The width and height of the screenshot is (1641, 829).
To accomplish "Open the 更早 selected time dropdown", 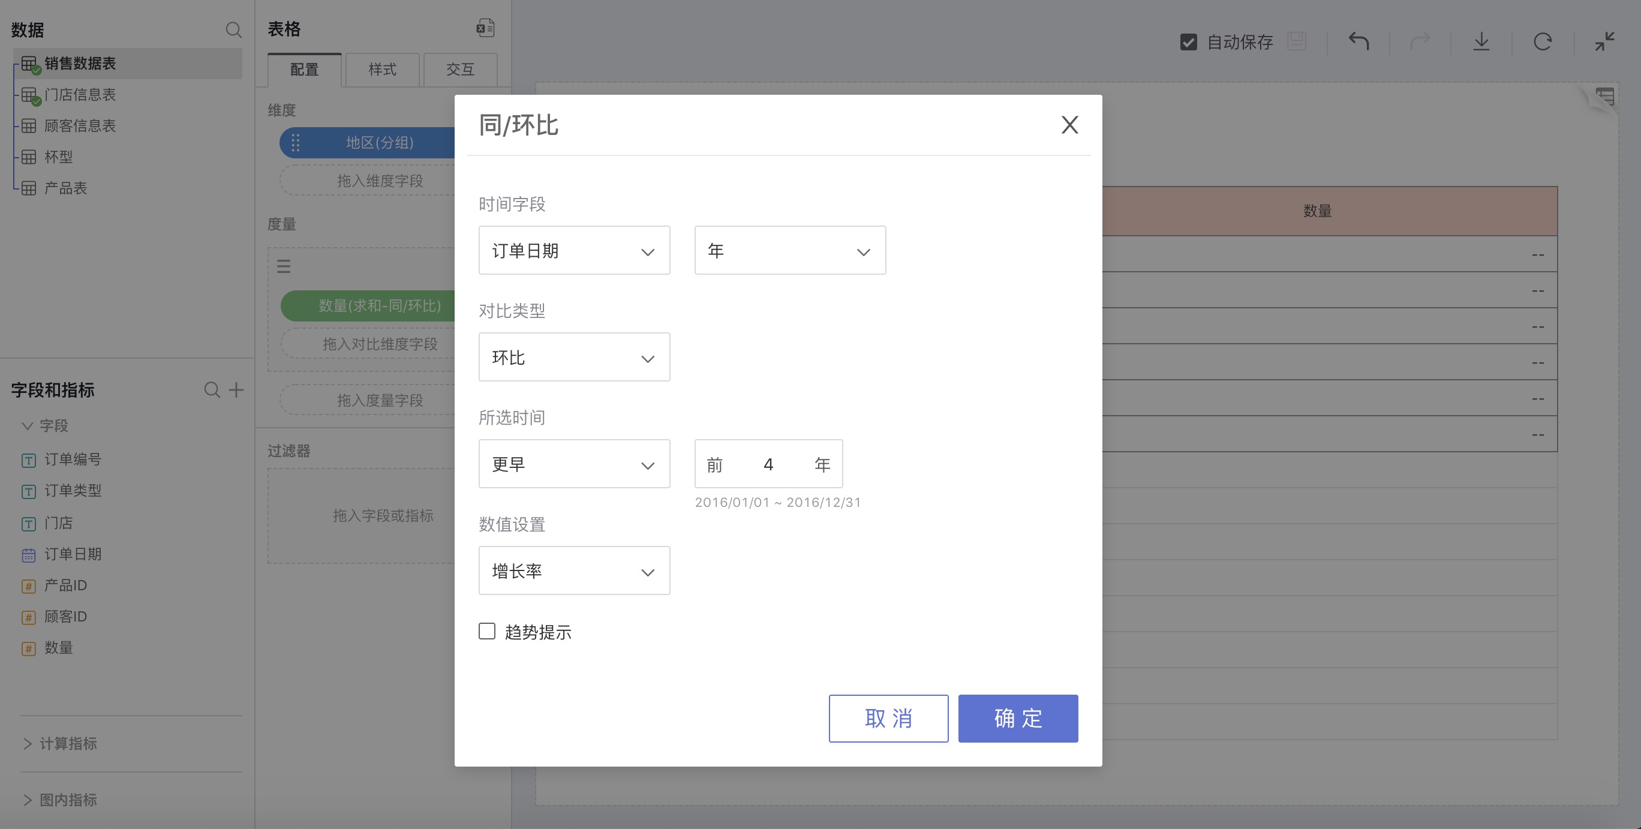I will point(574,464).
